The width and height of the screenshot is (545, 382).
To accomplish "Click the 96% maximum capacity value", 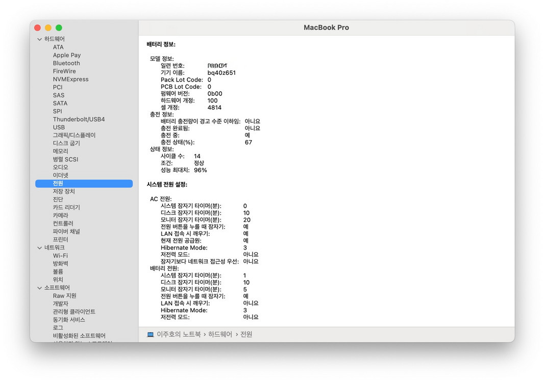I will (200, 170).
